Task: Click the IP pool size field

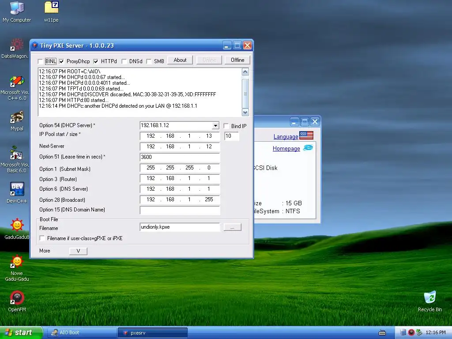Action: pos(232,136)
